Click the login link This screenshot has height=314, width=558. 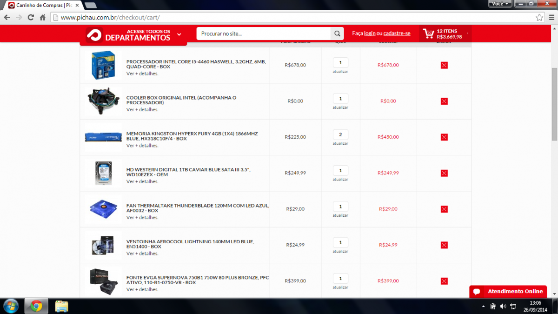(370, 33)
